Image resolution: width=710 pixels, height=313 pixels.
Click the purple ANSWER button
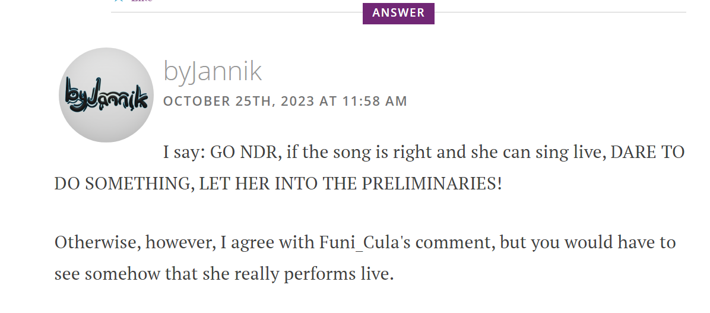[x=398, y=13]
